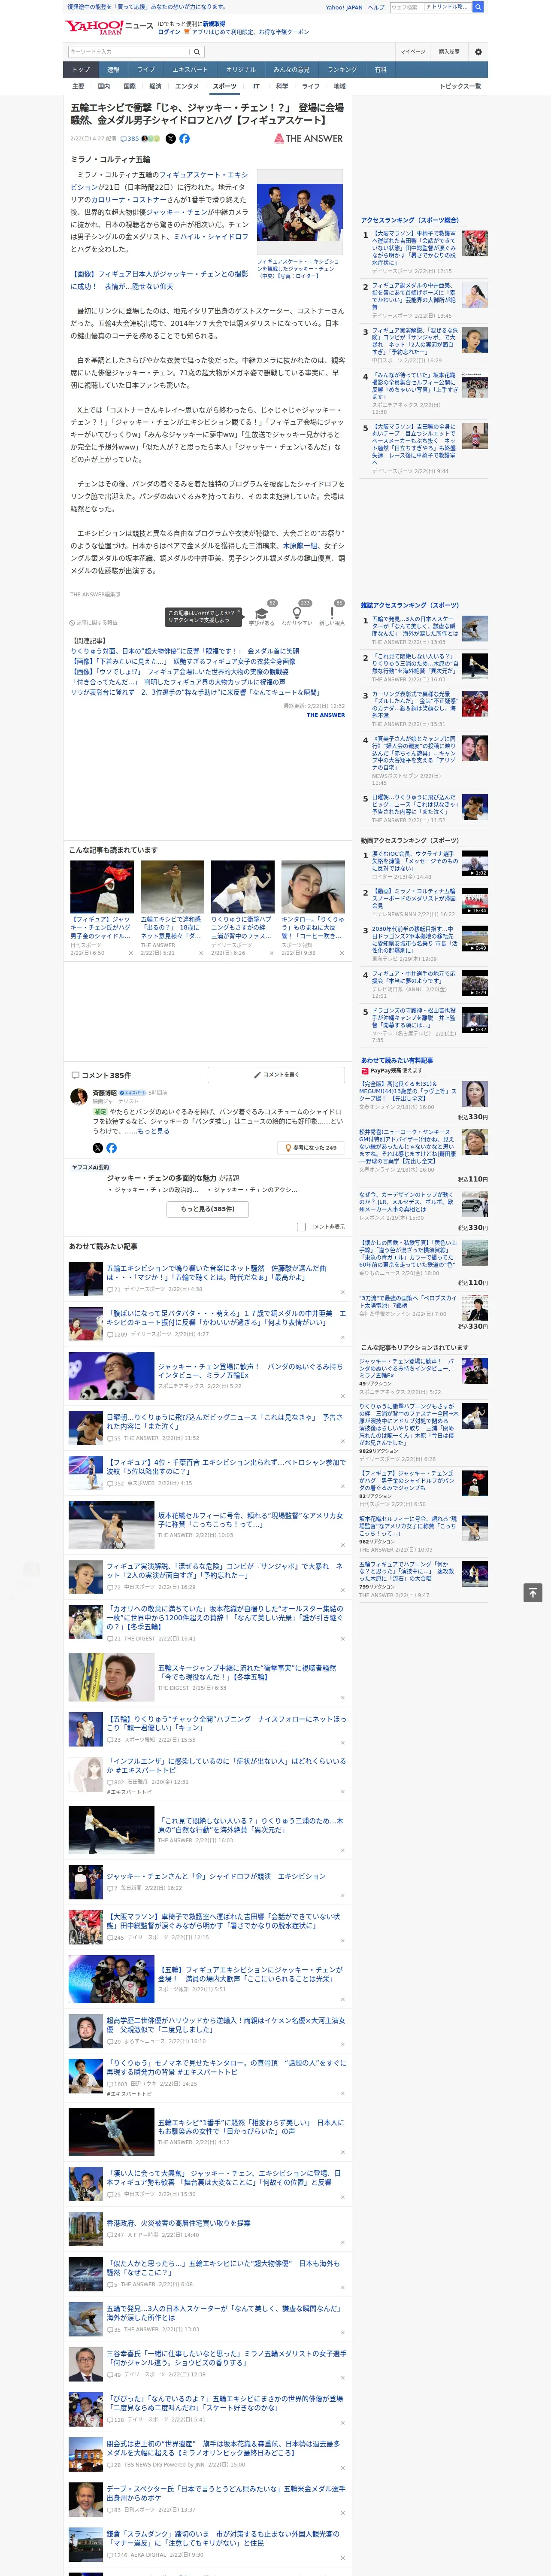Viewport: 551px width, 2576px height.
Task: Click 学びがある graduation cap reaction
Action: pyautogui.click(x=262, y=613)
